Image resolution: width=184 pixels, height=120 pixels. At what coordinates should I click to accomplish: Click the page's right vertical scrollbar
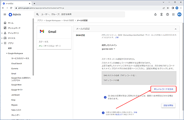point(183,66)
